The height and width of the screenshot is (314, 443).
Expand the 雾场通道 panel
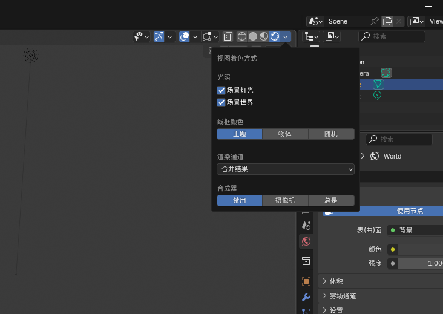click(342, 296)
